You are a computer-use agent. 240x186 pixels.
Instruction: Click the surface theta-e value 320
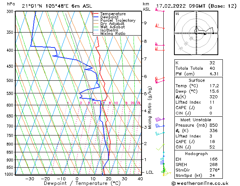214,97
